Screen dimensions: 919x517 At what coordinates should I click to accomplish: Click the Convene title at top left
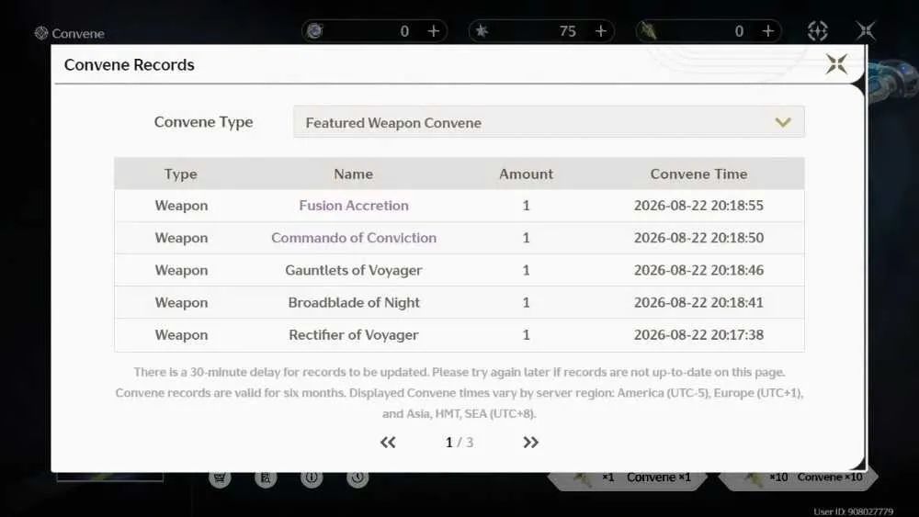[78, 33]
